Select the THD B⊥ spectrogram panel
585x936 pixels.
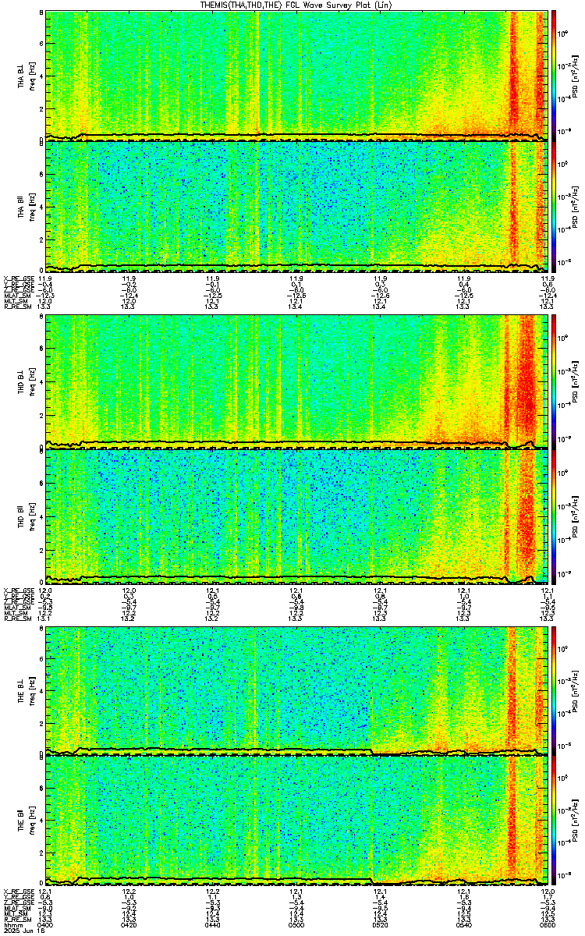296,381
